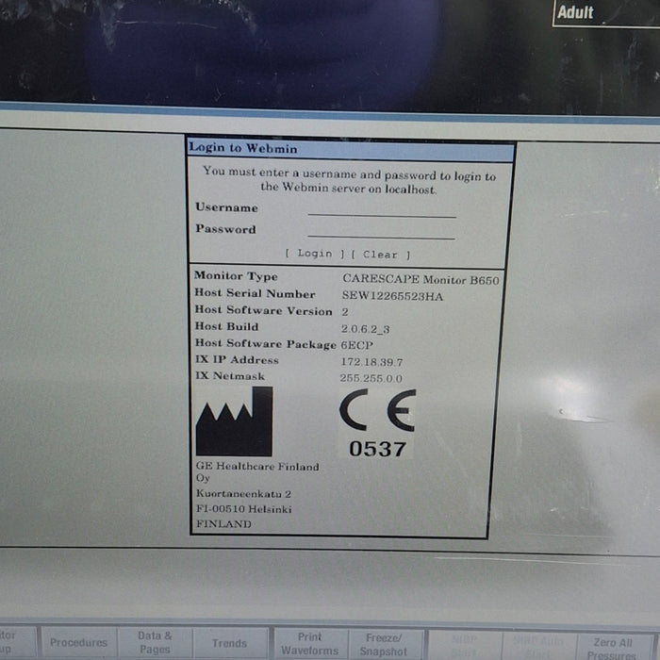Image resolution: width=660 pixels, height=660 pixels.
Task: Select the Print Waveforms key
Action: (x=310, y=644)
